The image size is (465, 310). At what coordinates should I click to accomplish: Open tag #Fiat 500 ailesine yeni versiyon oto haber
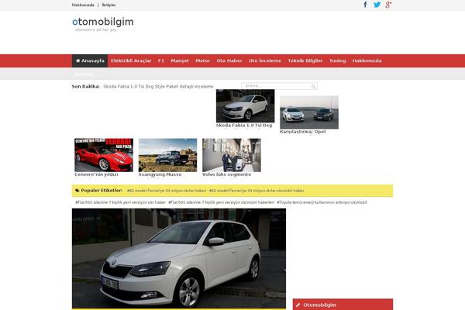coord(120,202)
